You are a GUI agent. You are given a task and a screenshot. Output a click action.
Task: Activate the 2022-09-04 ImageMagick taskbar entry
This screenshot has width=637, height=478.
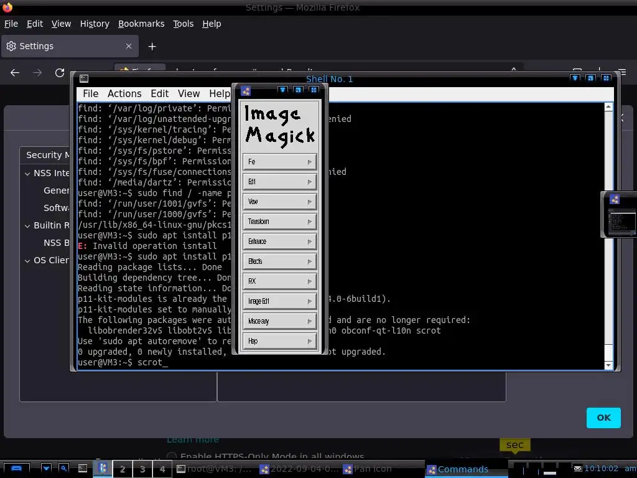point(299,469)
